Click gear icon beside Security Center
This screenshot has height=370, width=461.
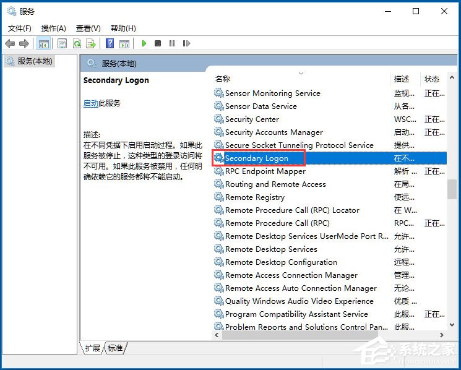coord(218,119)
